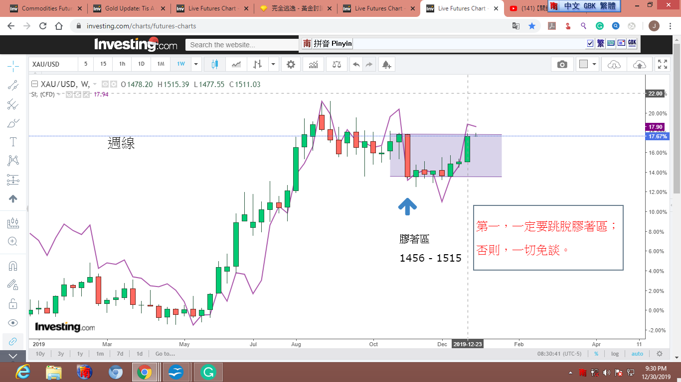This screenshot has height=382, width=681.
Task: Open the indicators menu
Action: coord(314,64)
